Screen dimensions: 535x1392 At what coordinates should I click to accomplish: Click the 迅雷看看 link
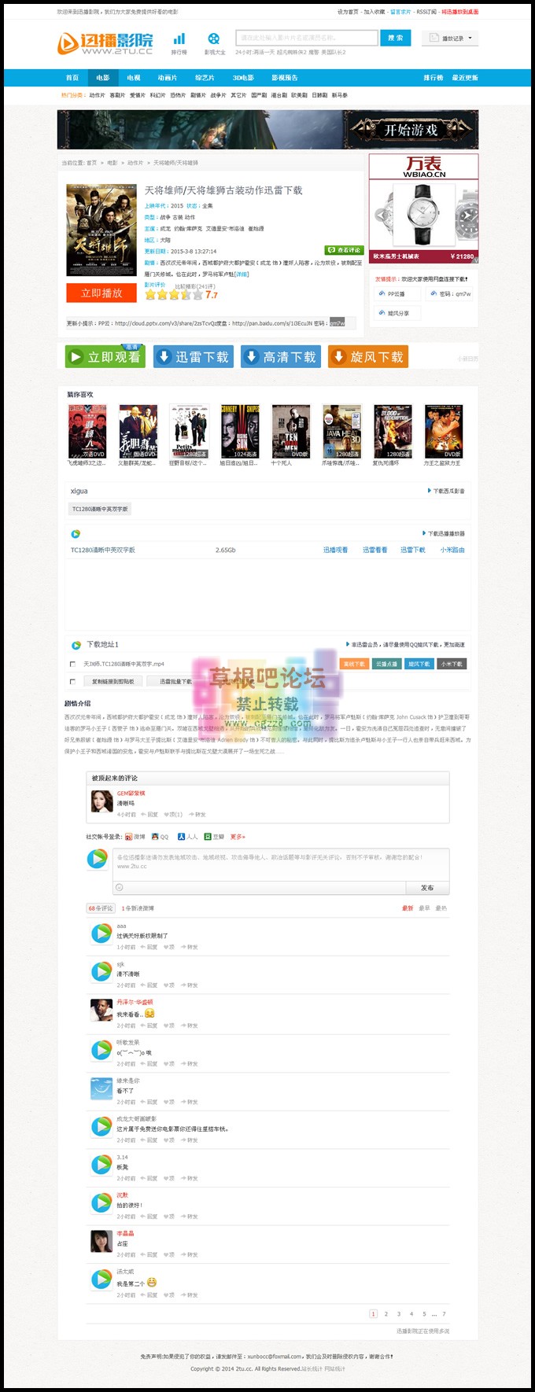[374, 550]
